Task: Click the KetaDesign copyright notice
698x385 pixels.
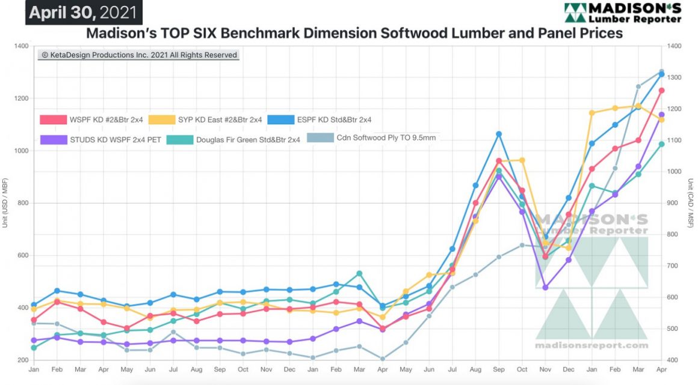Action: pyautogui.click(x=138, y=54)
